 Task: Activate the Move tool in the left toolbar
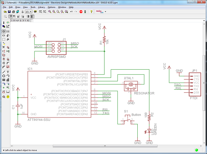[x=4, y=31]
